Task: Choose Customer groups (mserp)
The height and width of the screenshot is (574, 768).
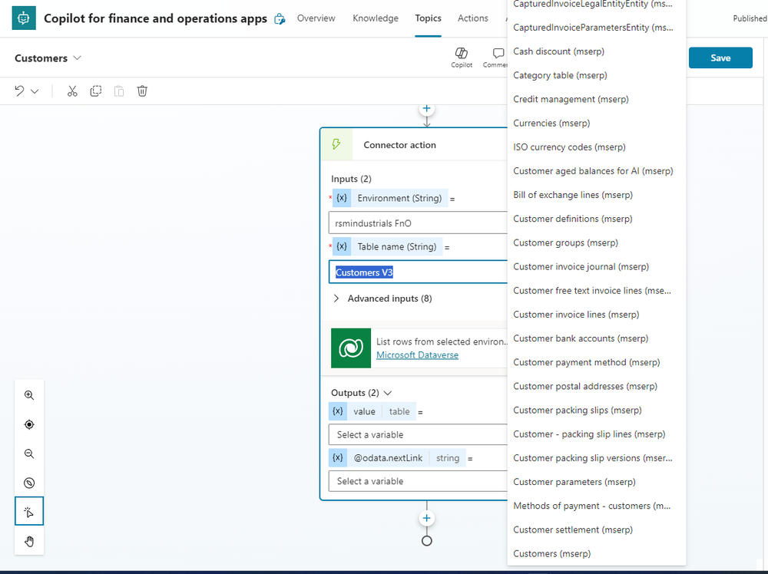Action: 597,242
